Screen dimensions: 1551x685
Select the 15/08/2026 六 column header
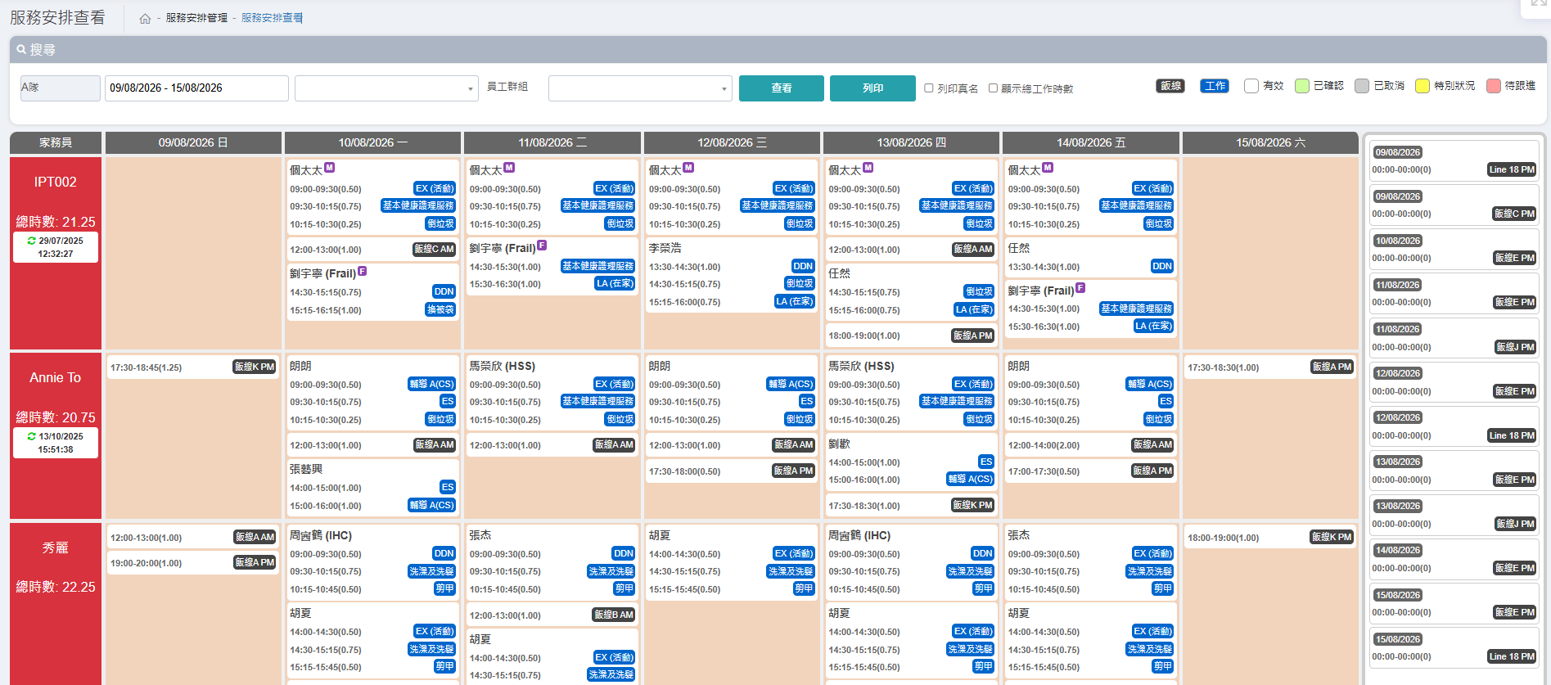pos(1270,142)
